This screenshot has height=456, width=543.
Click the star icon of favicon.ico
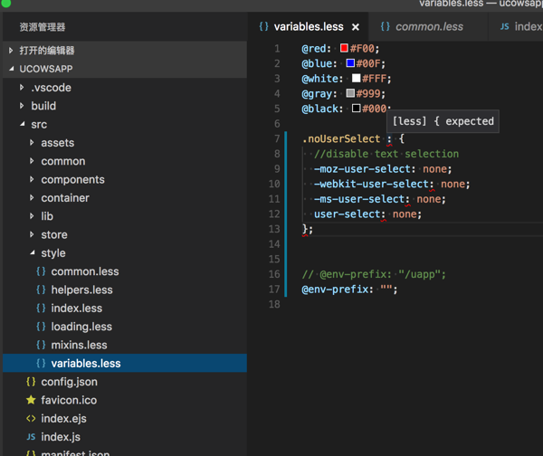(x=31, y=400)
